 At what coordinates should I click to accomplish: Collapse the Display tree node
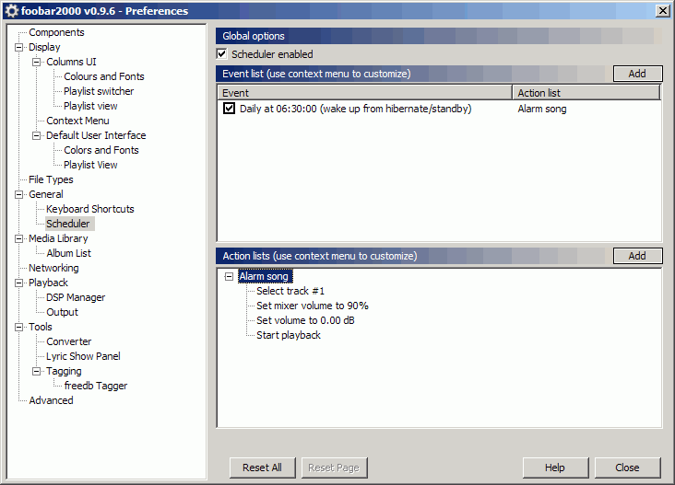click(19, 47)
